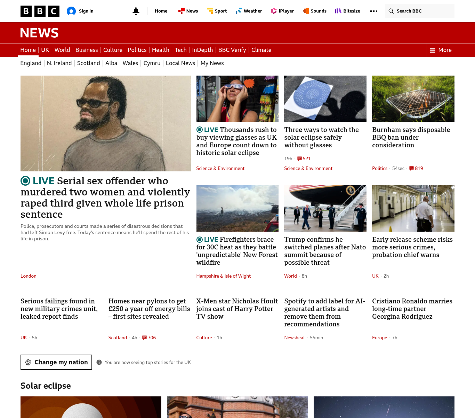Open the Trump plane stairs thumbnail

(325, 208)
